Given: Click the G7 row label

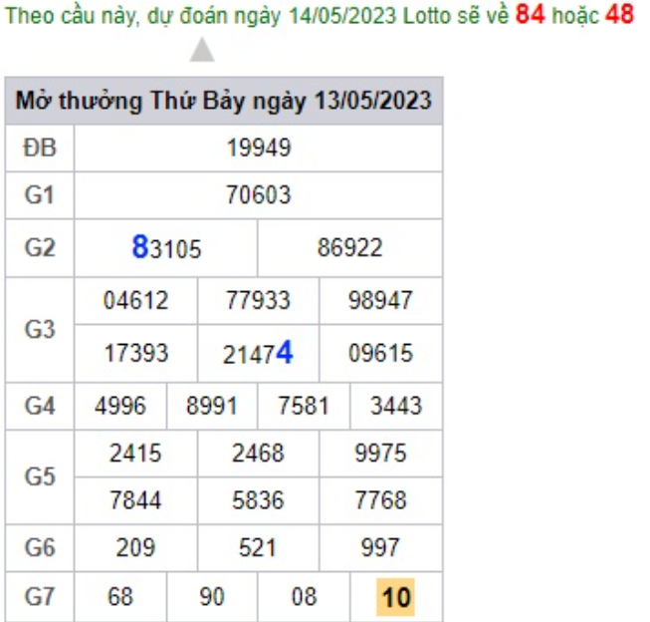Looking at the screenshot, I should pyautogui.click(x=40, y=597).
